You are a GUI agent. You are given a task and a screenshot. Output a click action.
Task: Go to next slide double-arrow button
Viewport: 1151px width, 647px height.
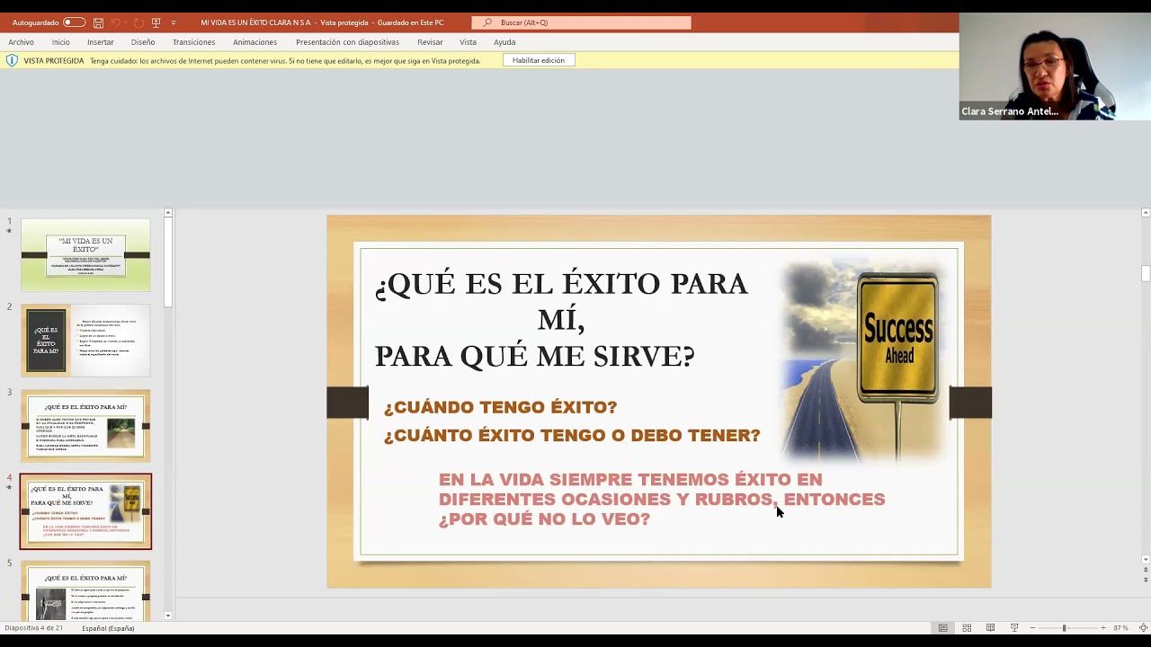click(x=1145, y=581)
